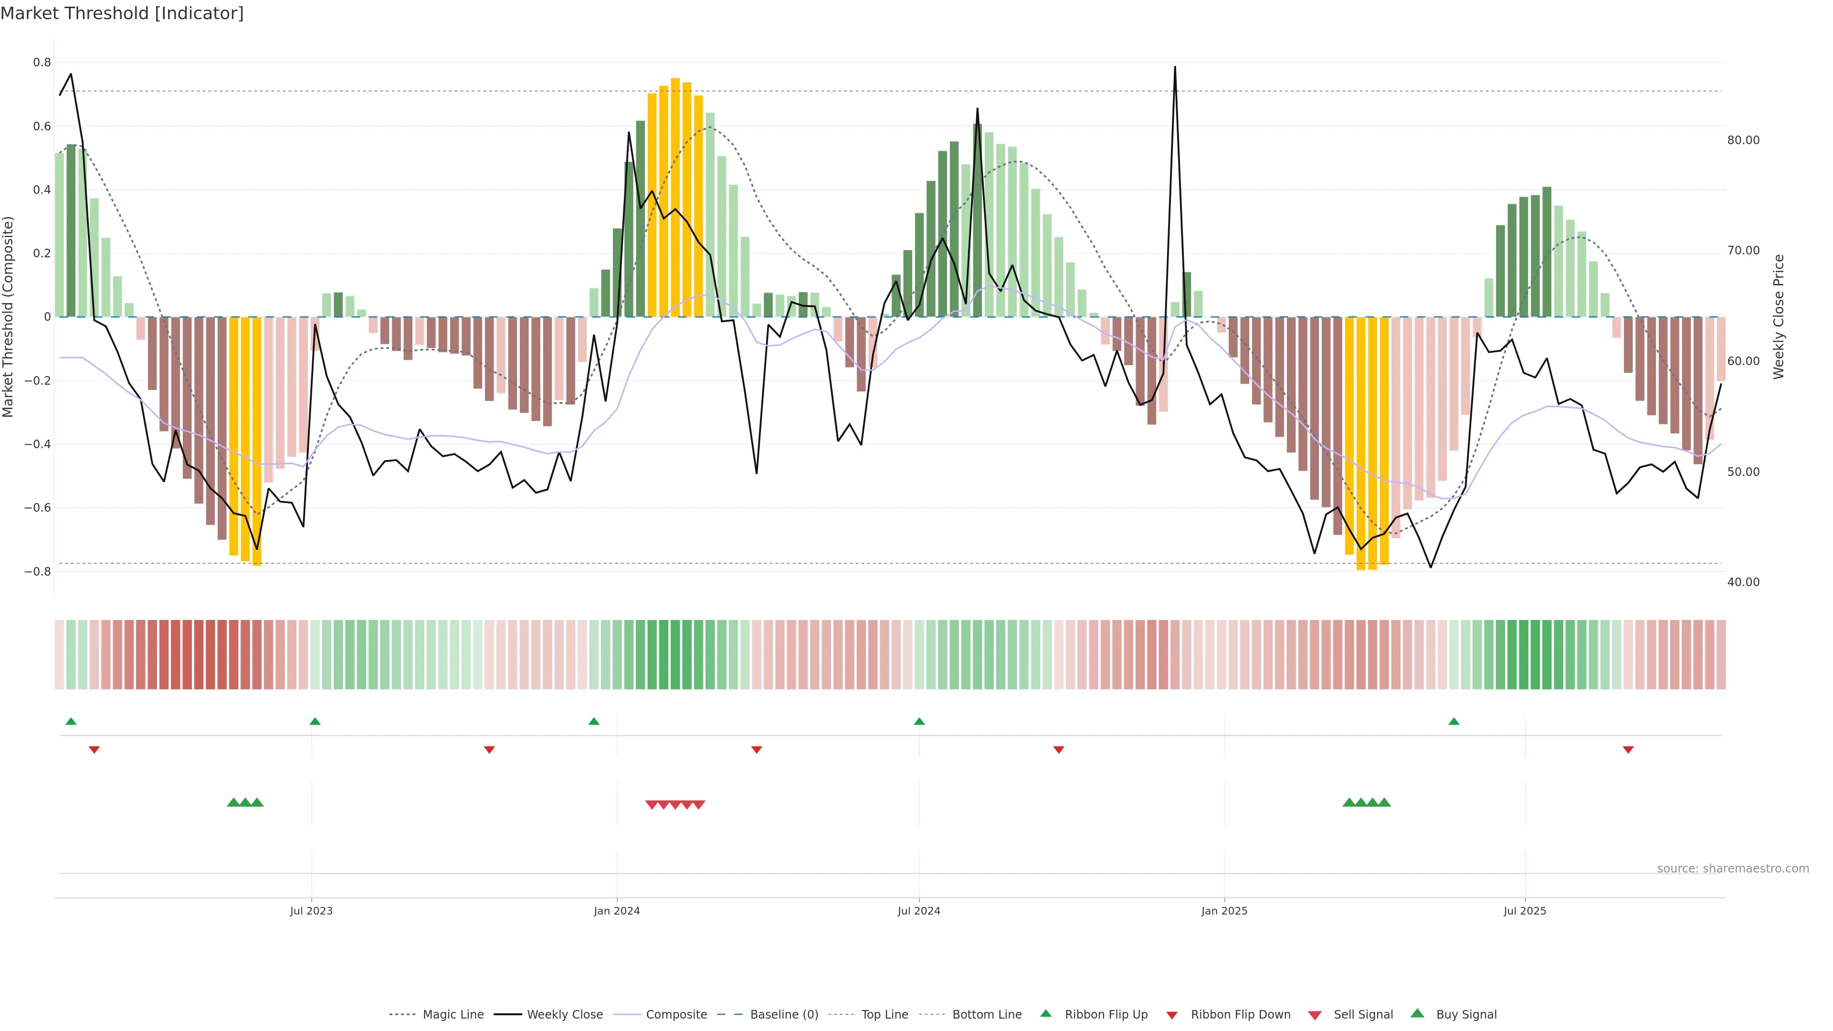Image resolution: width=1833 pixels, height=1031 pixels.
Task: Click the source: sharemaestro.com text
Action: pos(1733,868)
